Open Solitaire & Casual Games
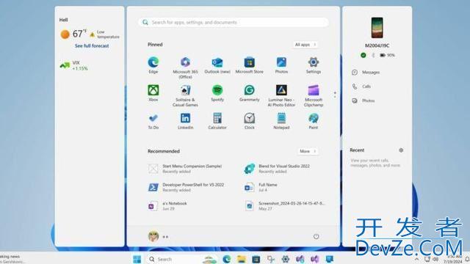Screen dimensions: 470x264 (185, 96)
